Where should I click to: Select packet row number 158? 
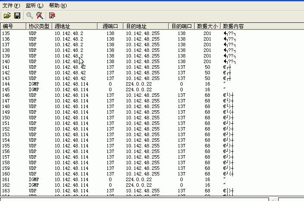[x=152, y=163]
